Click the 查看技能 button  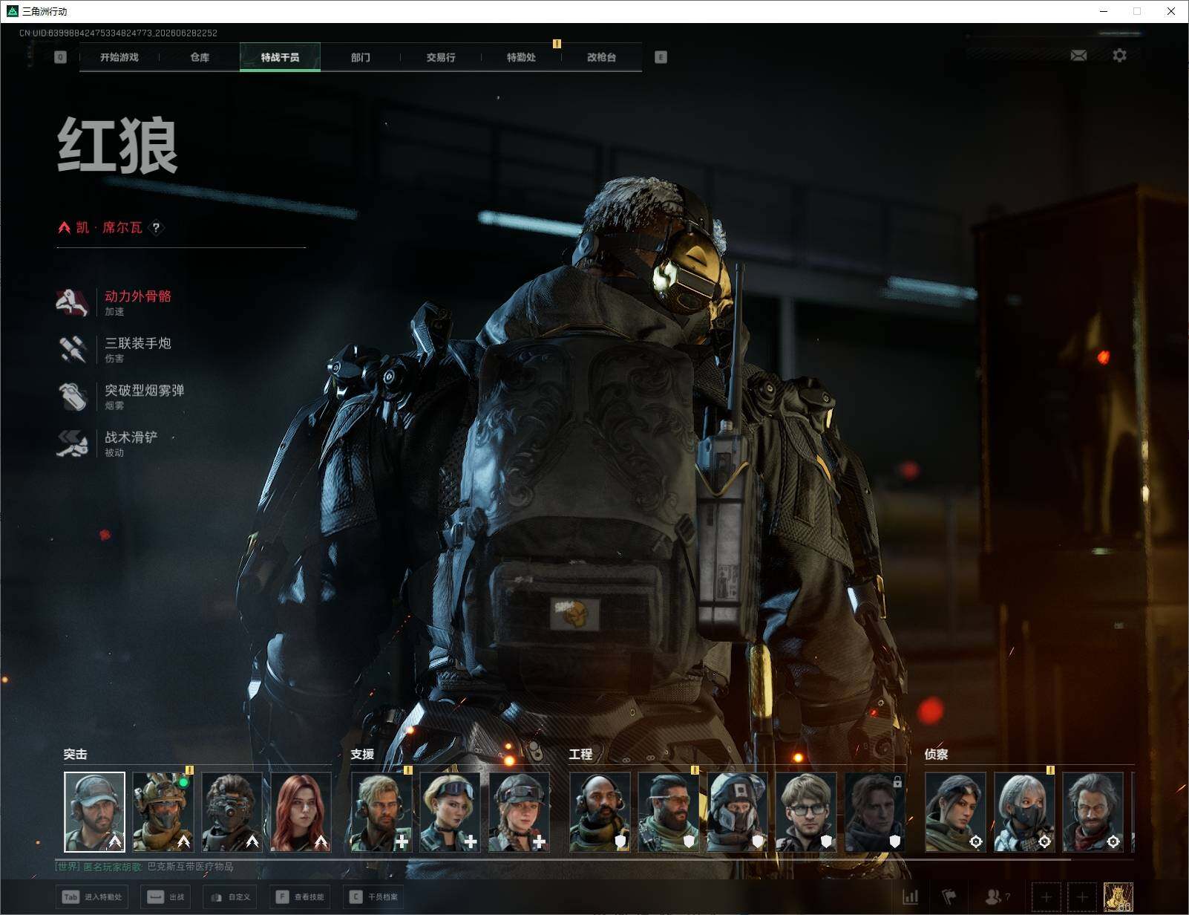point(300,897)
